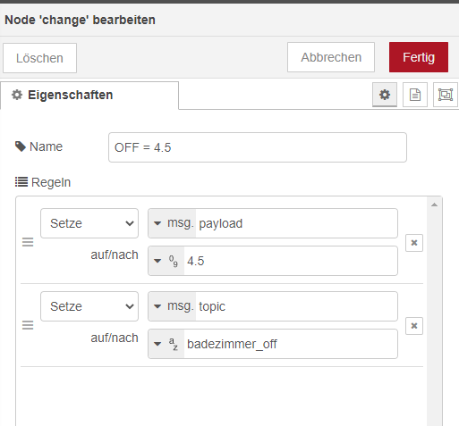459x426 pixels.
Task: Open the node properties gear icon
Action: pyautogui.click(x=385, y=95)
